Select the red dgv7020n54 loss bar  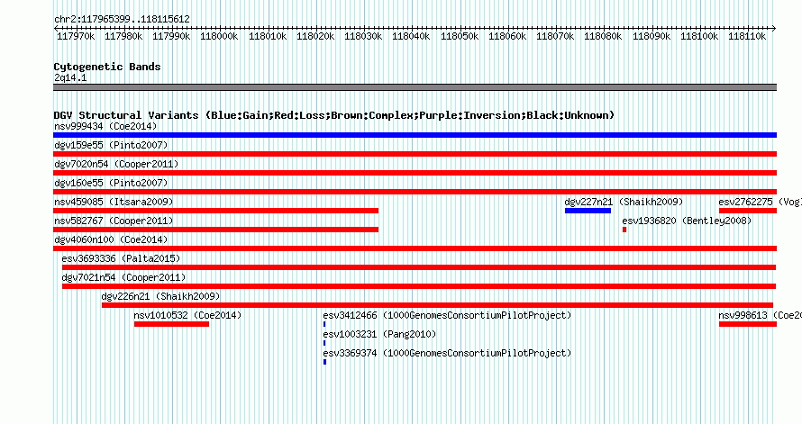coord(415,173)
